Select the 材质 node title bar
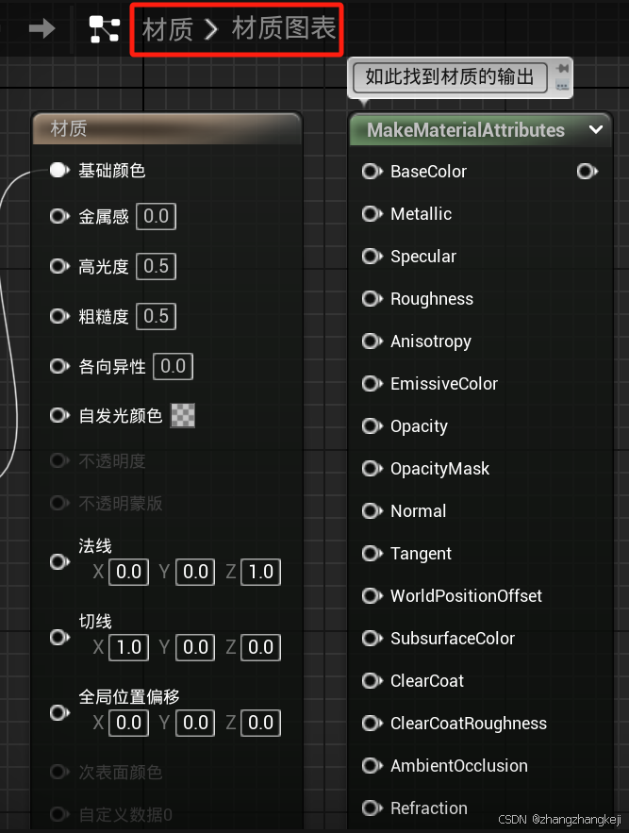 point(167,128)
